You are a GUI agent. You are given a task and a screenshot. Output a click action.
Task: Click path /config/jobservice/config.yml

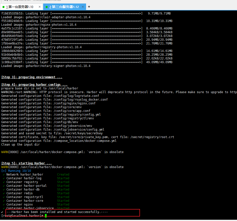[79, 130]
